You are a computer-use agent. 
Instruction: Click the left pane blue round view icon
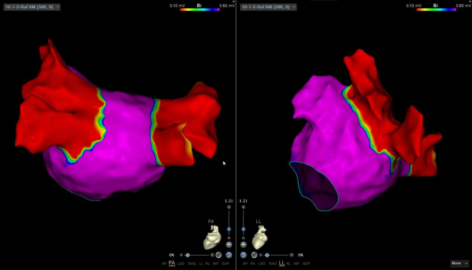pos(229,255)
